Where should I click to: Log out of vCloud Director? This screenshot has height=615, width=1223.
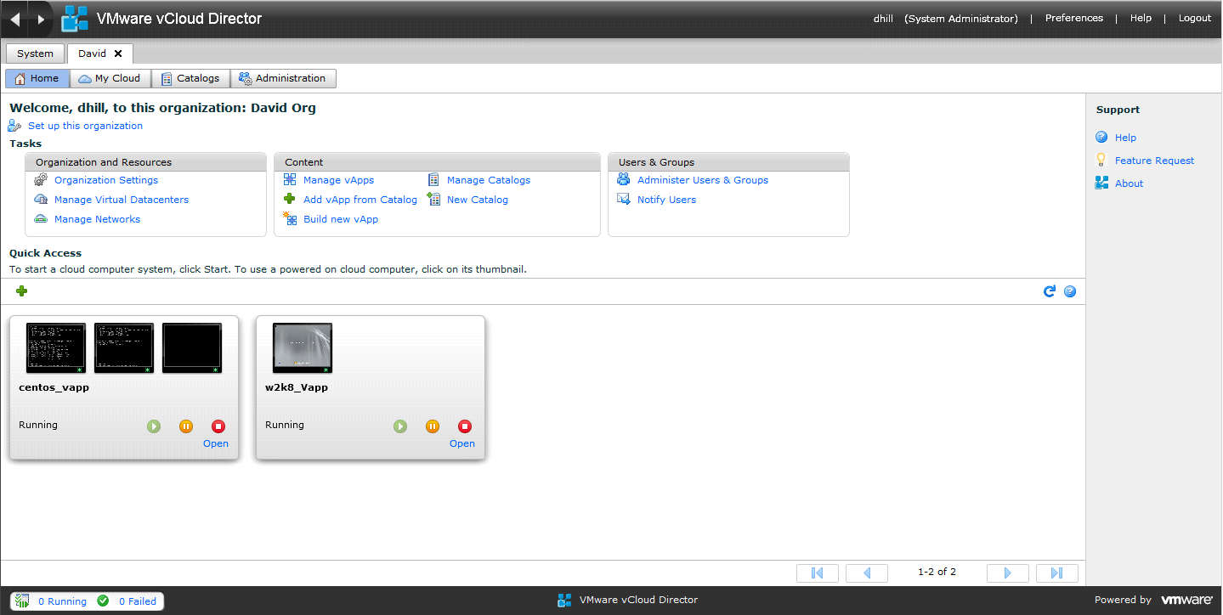click(1194, 18)
